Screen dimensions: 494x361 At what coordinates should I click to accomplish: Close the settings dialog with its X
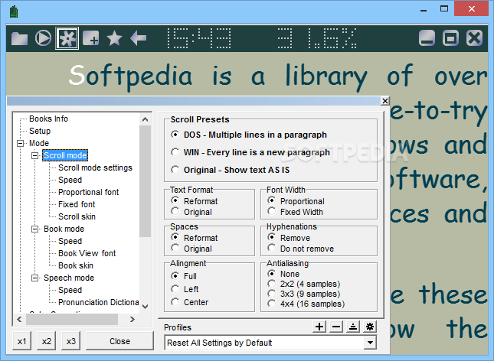point(385,101)
